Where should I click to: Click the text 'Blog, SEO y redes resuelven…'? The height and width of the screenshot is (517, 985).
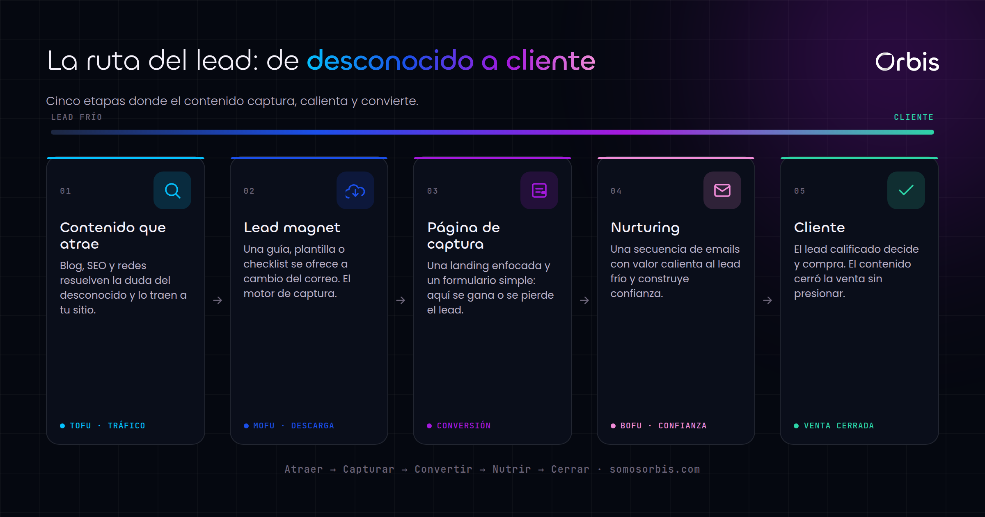pyautogui.click(x=124, y=288)
